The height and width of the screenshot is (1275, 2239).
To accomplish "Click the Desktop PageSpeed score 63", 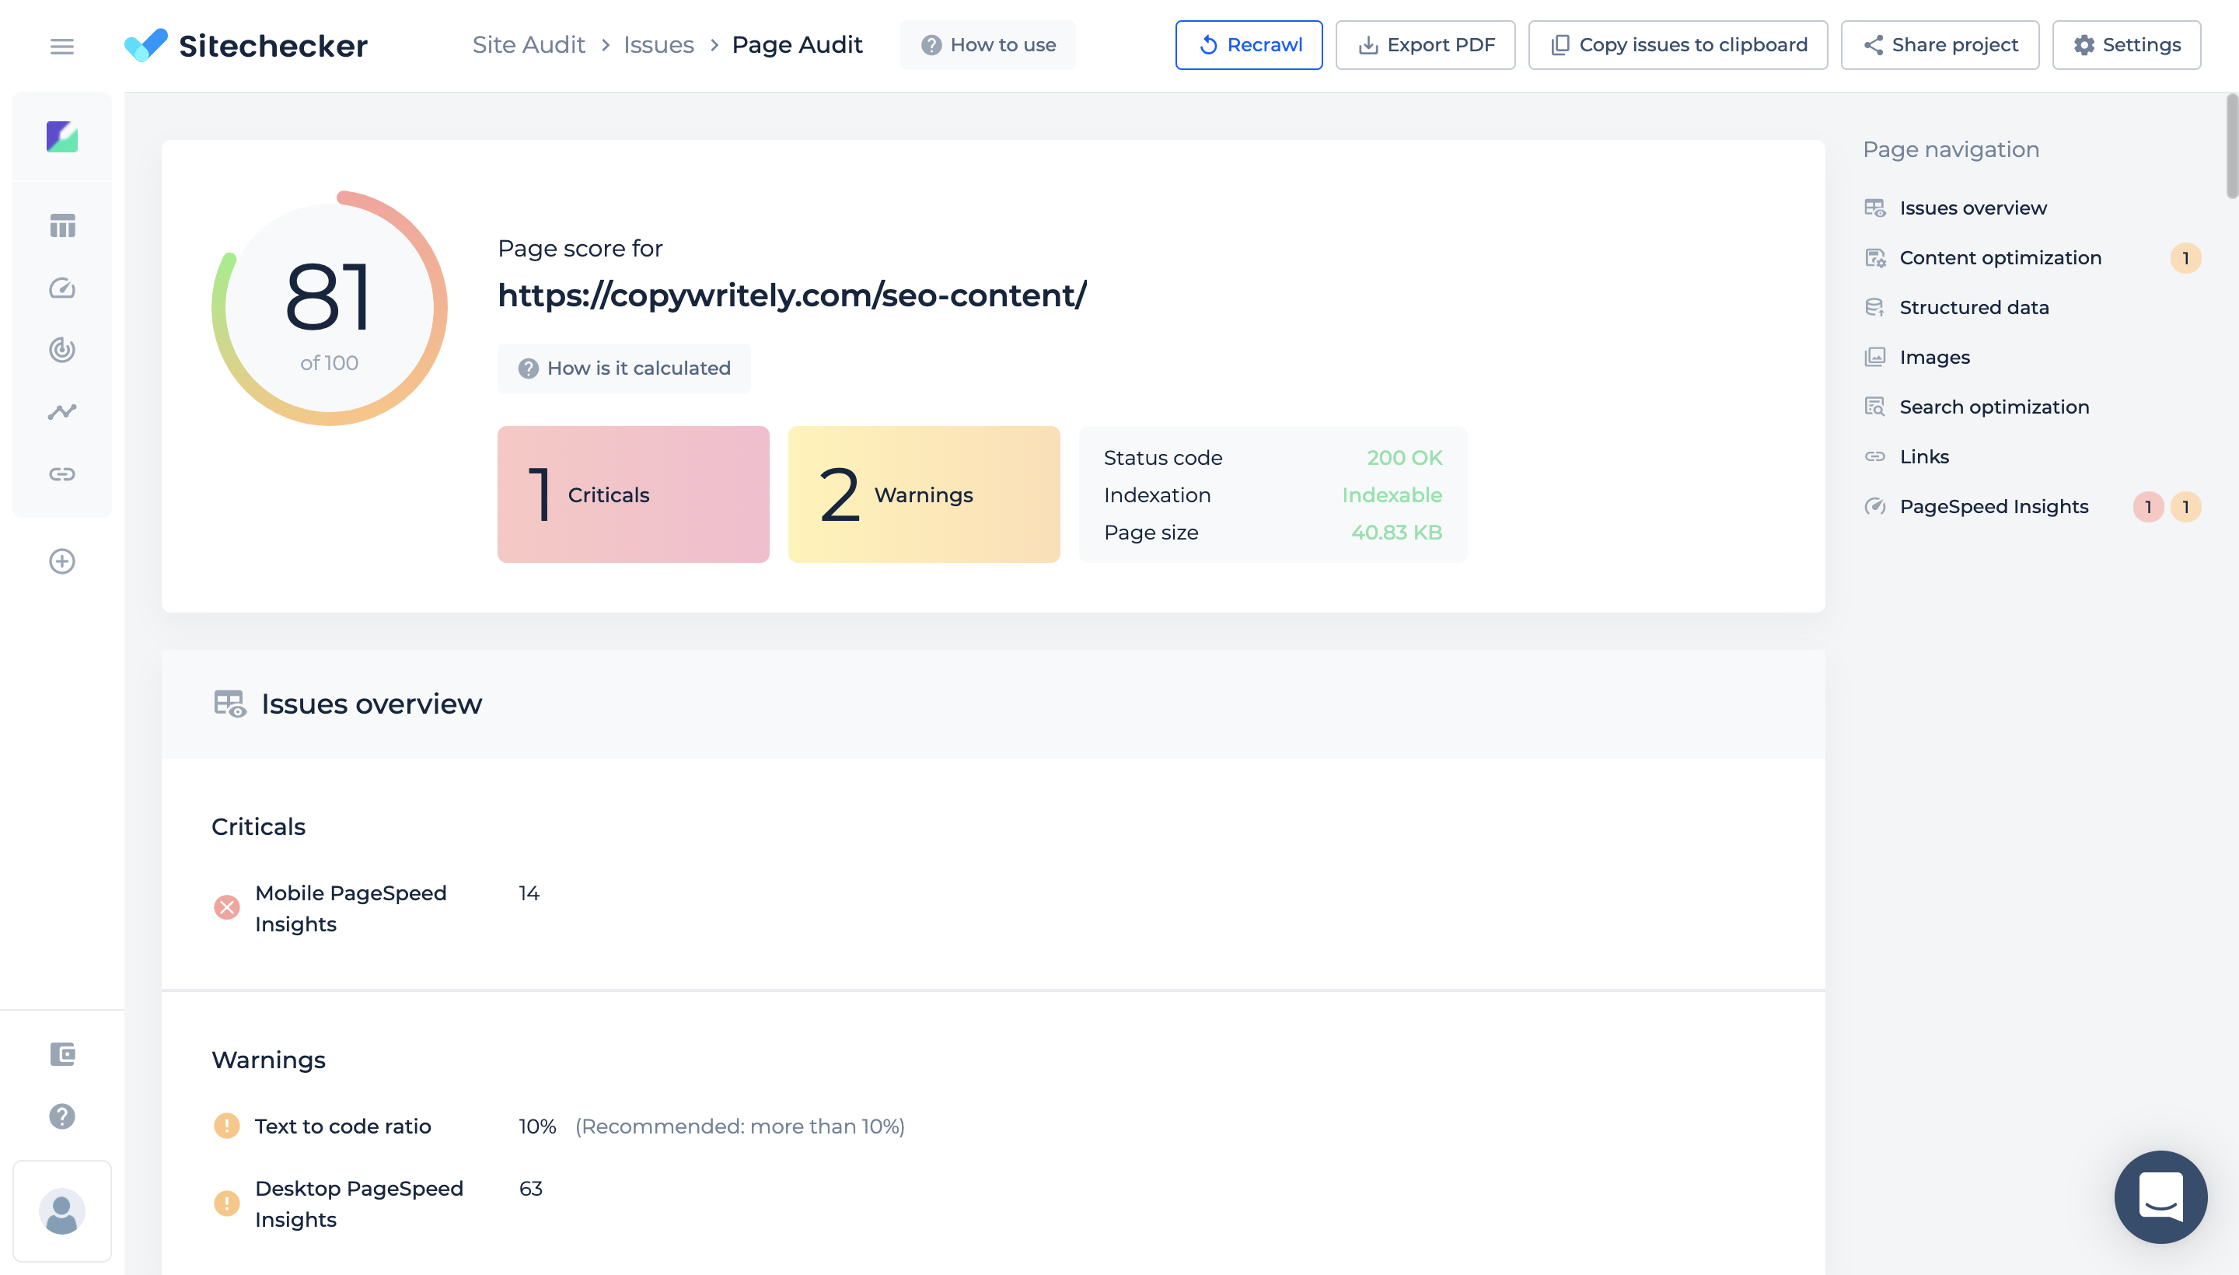I will (x=531, y=1189).
